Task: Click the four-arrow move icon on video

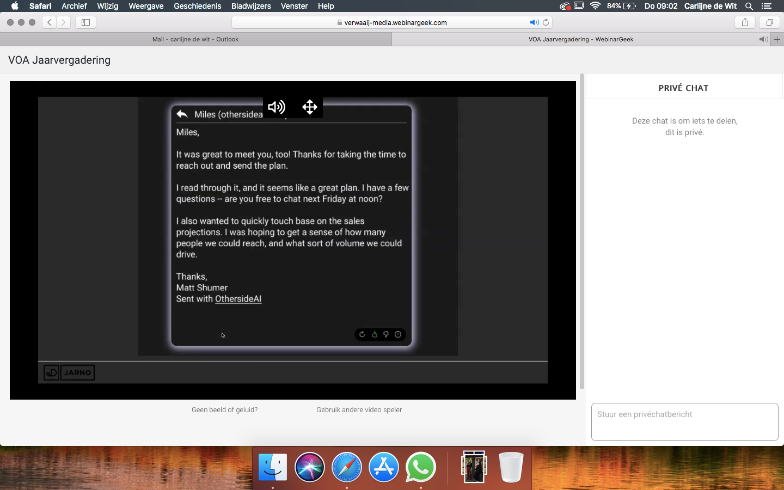Action: point(310,107)
